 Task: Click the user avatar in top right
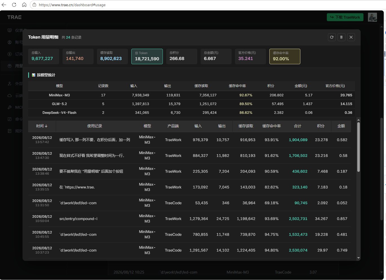pos(372,17)
